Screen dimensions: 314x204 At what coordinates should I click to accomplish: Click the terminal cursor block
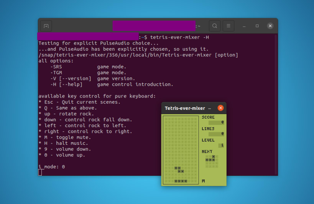coord(40,172)
